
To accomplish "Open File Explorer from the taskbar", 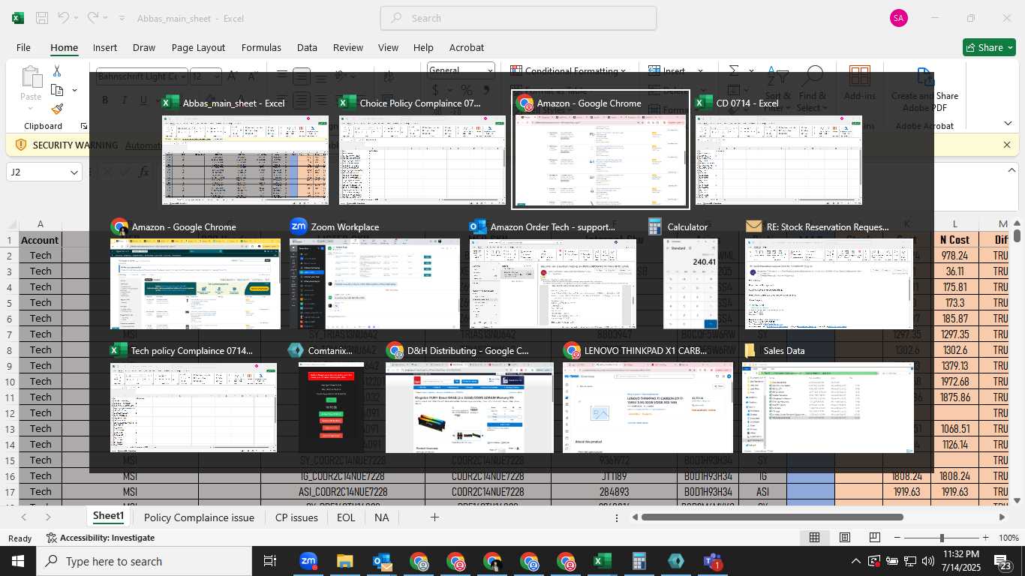I will tap(344, 561).
